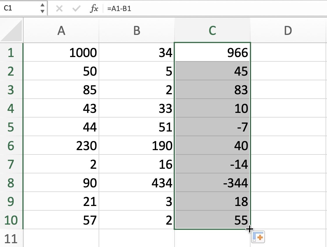Click cell A1 containing 1000
The height and width of the screenshot is (247, 327).
pyautogui.click(x=61, y=52)
